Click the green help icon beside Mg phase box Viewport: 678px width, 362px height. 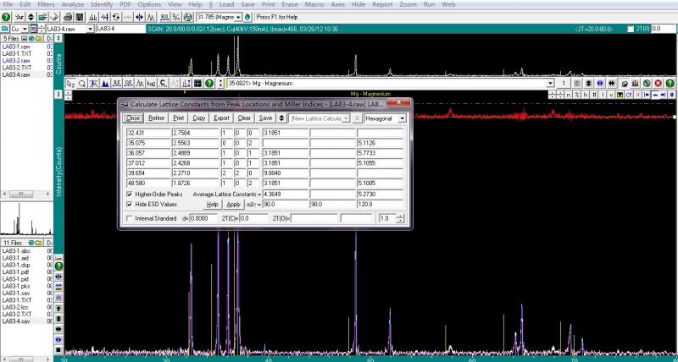208,83
